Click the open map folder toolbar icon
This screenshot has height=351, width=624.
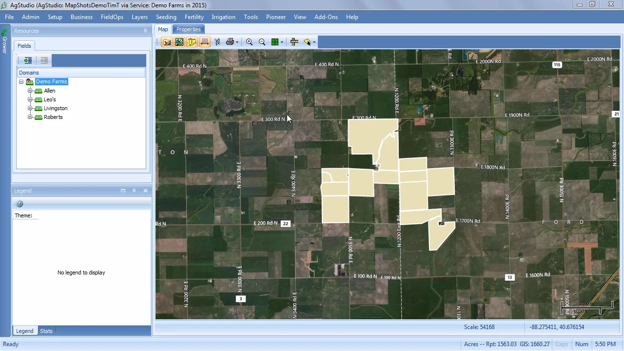pyautogui.click(x=167, y=42)
